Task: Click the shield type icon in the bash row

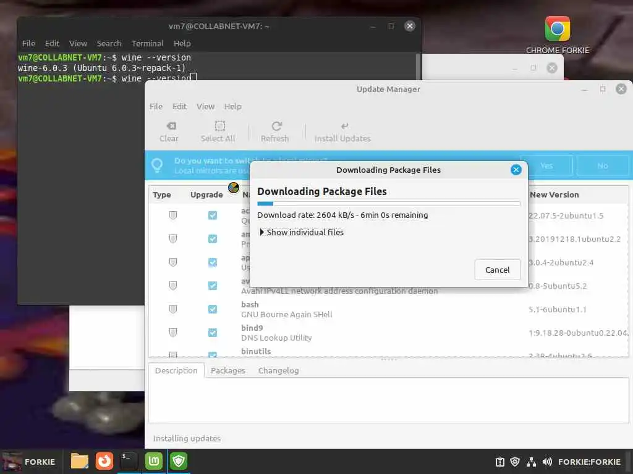Action: pos(173,309)
